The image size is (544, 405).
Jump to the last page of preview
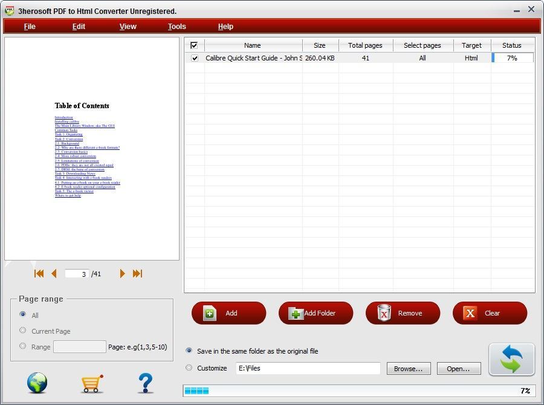pos(137,273)
